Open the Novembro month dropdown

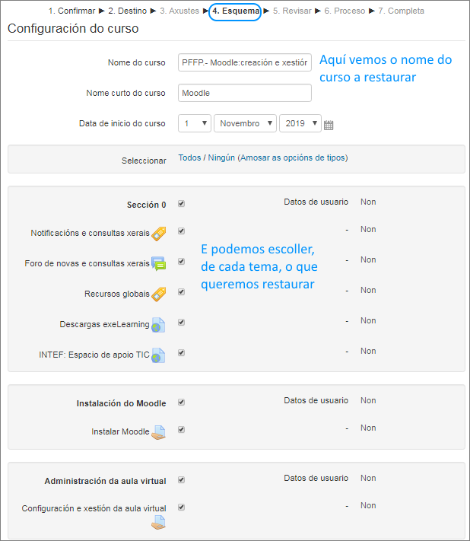pos(245,123)
